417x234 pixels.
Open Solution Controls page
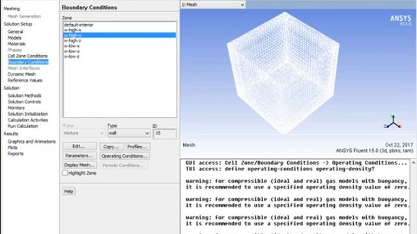coord(24,101)
